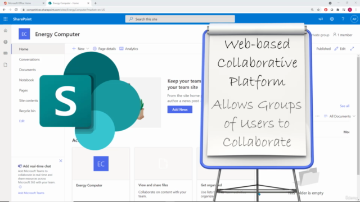The height and width of the screenshot is (202, 360).
Task: Open the All Documents view dropdown
Action: pos(340,116)
